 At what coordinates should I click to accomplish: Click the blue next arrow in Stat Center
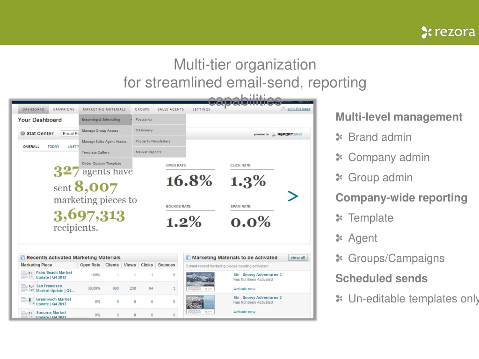click(x=293, y=196)
